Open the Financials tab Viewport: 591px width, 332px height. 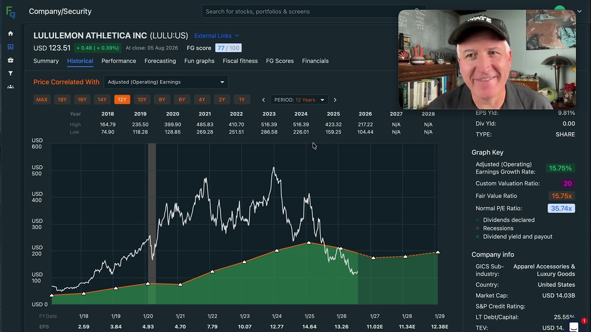[x=315, y=61]
